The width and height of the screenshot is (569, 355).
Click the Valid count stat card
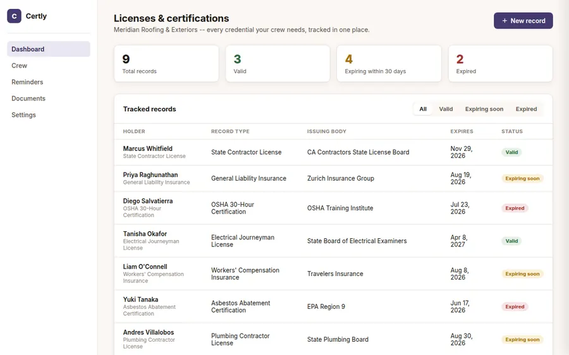click(x=278, y=63)
